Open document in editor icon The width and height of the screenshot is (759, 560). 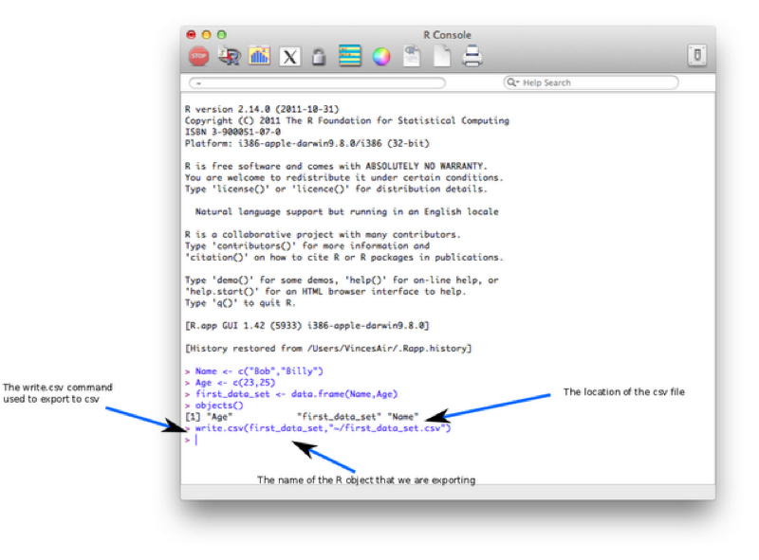tap(412, 56)
